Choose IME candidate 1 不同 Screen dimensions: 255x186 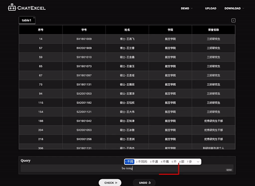click(x=129, y=162)
